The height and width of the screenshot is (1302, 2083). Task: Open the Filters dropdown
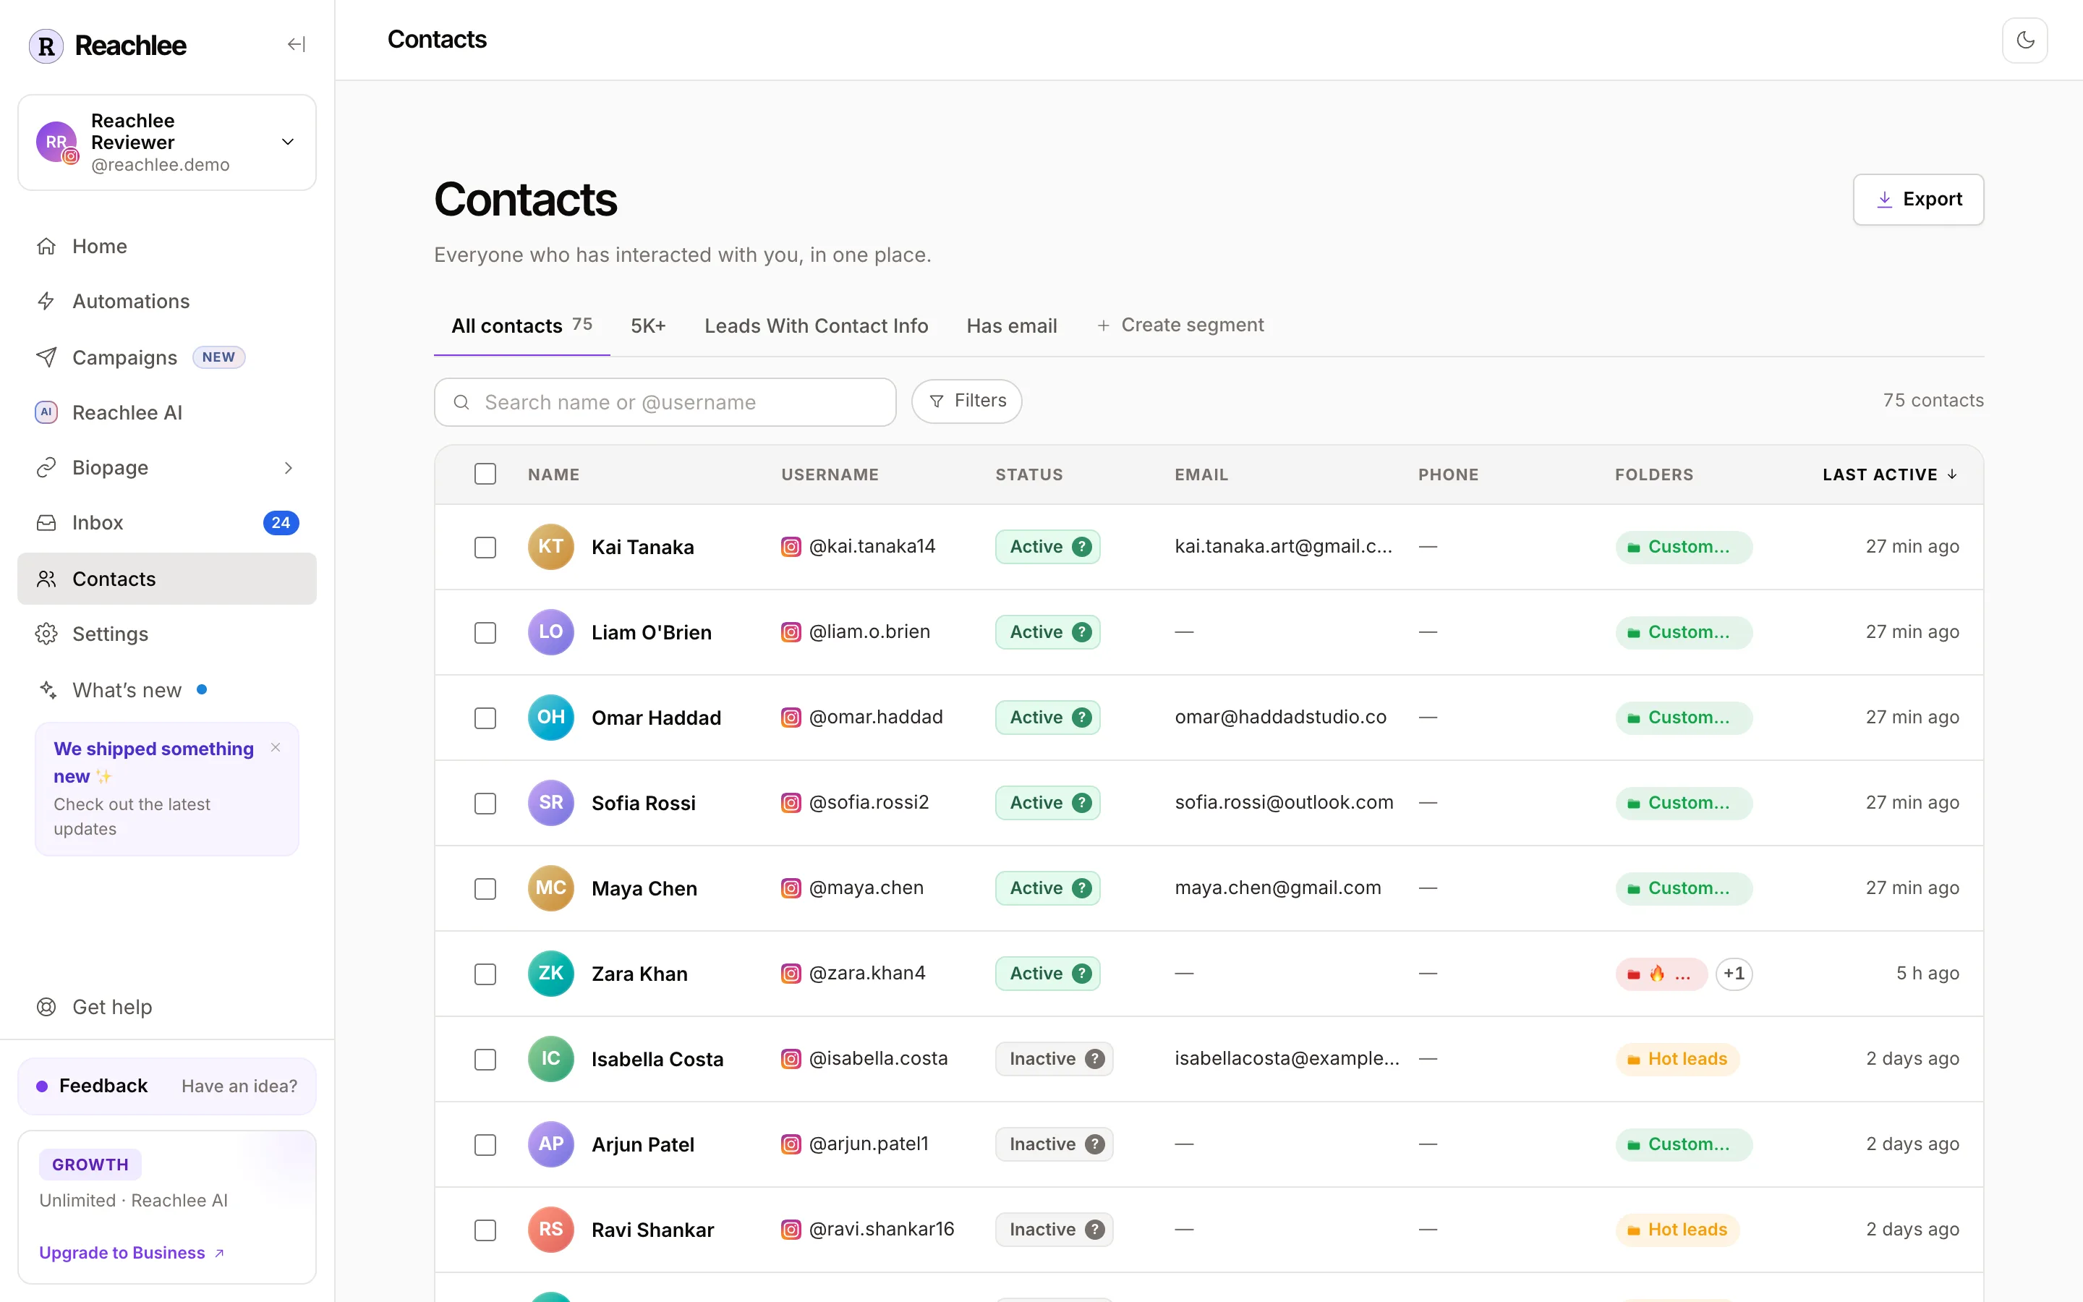pos(966,401)
